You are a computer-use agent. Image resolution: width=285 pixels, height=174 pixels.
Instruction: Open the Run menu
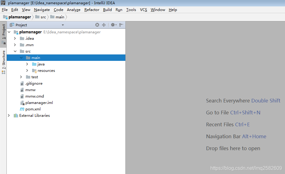click(119, 10)
